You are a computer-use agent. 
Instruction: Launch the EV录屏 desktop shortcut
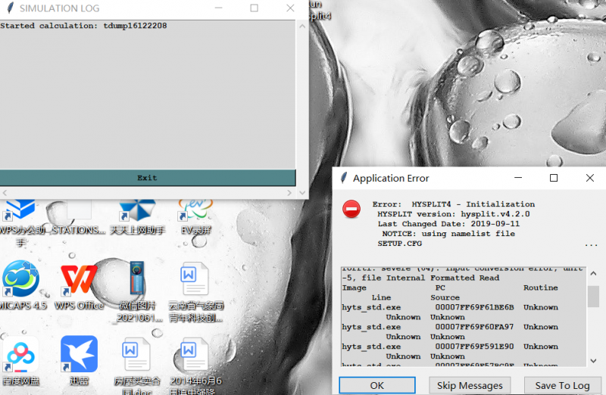click(x=194, y=210)
